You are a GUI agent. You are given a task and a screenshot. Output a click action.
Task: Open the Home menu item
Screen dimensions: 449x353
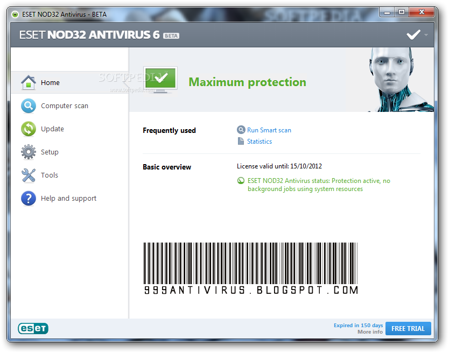69,82
